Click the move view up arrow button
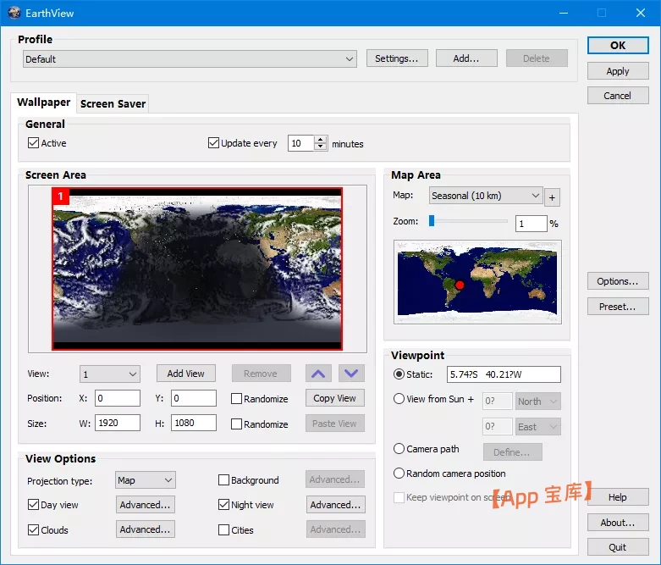Viewport: 661px width, 565px height. [x=318, y=374]
